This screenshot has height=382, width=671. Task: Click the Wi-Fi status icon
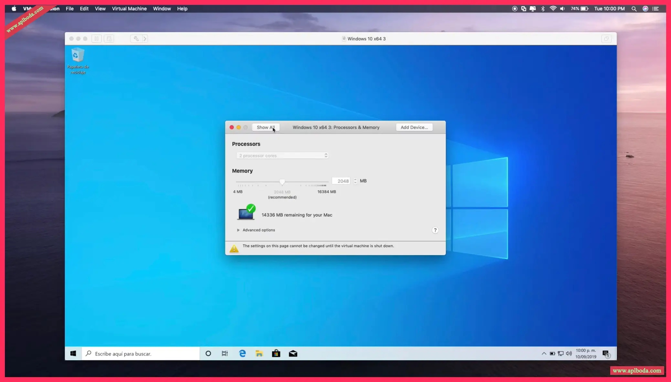click(553, 9)
